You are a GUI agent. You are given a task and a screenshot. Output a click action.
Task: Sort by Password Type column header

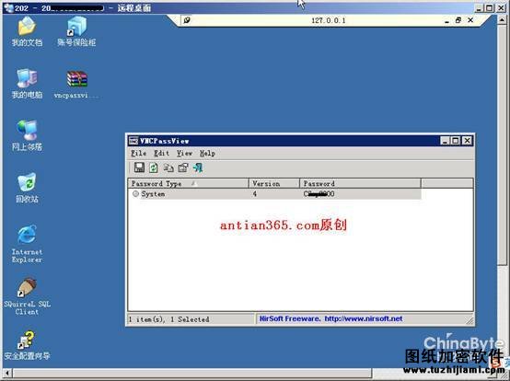(189, 184)
